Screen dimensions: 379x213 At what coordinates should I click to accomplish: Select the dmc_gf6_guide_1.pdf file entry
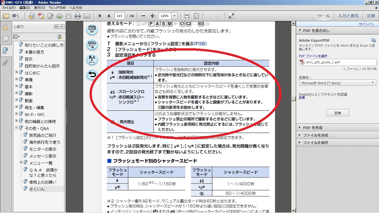tap(338, 62)
